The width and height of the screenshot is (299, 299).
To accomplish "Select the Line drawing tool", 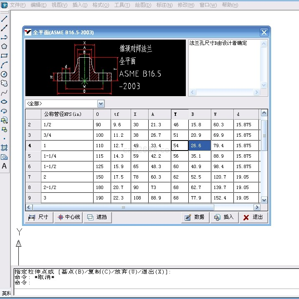I will [x=4, y=19].
